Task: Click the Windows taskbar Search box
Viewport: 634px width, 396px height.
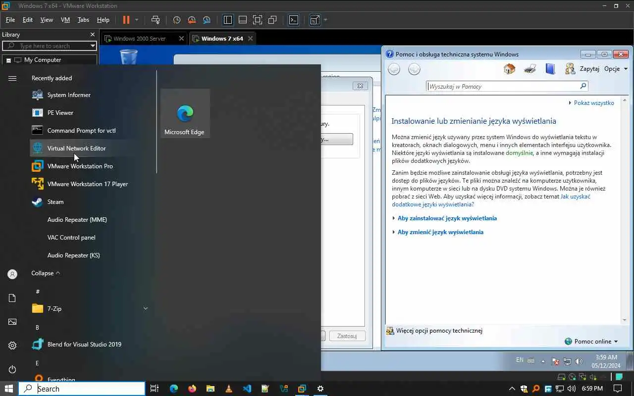Action: pos(82,389)
